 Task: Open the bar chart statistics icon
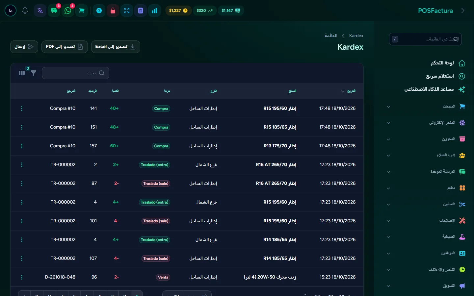point(154,11)
